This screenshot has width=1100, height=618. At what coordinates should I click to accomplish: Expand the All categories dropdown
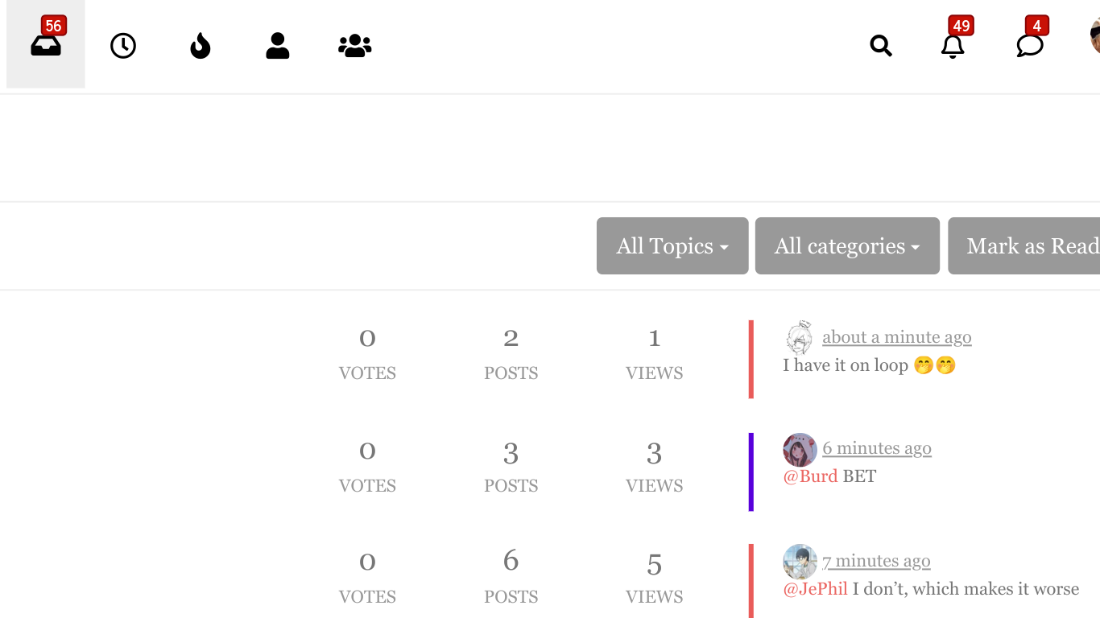click(847, 245)
